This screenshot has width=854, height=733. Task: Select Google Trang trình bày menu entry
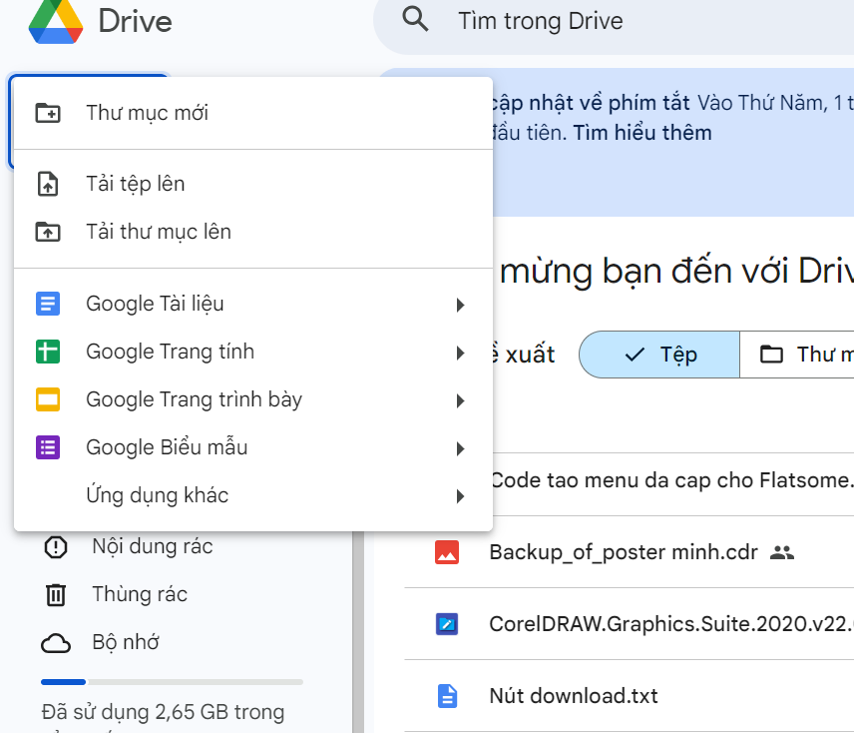[x=253, y=399]
